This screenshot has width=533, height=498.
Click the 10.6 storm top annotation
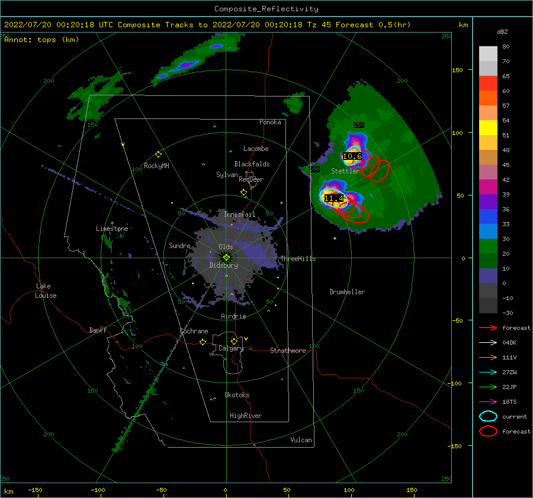pyautogui.click(x=352, y=156)
